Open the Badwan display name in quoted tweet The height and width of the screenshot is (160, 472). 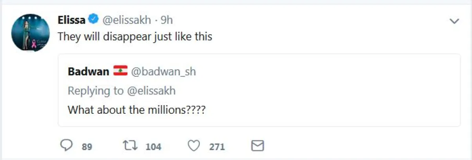point(88,72)
